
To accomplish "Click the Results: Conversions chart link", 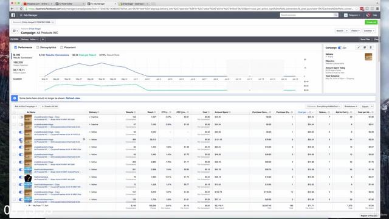I will (57, 55).
